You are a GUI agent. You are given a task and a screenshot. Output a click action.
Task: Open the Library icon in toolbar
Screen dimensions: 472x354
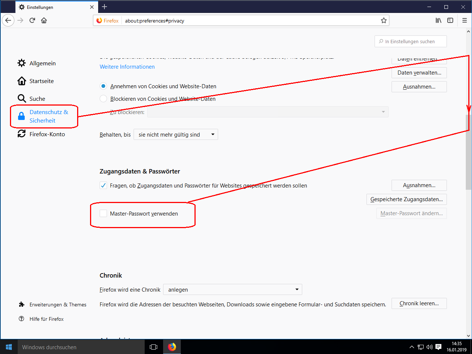(438, 20)
